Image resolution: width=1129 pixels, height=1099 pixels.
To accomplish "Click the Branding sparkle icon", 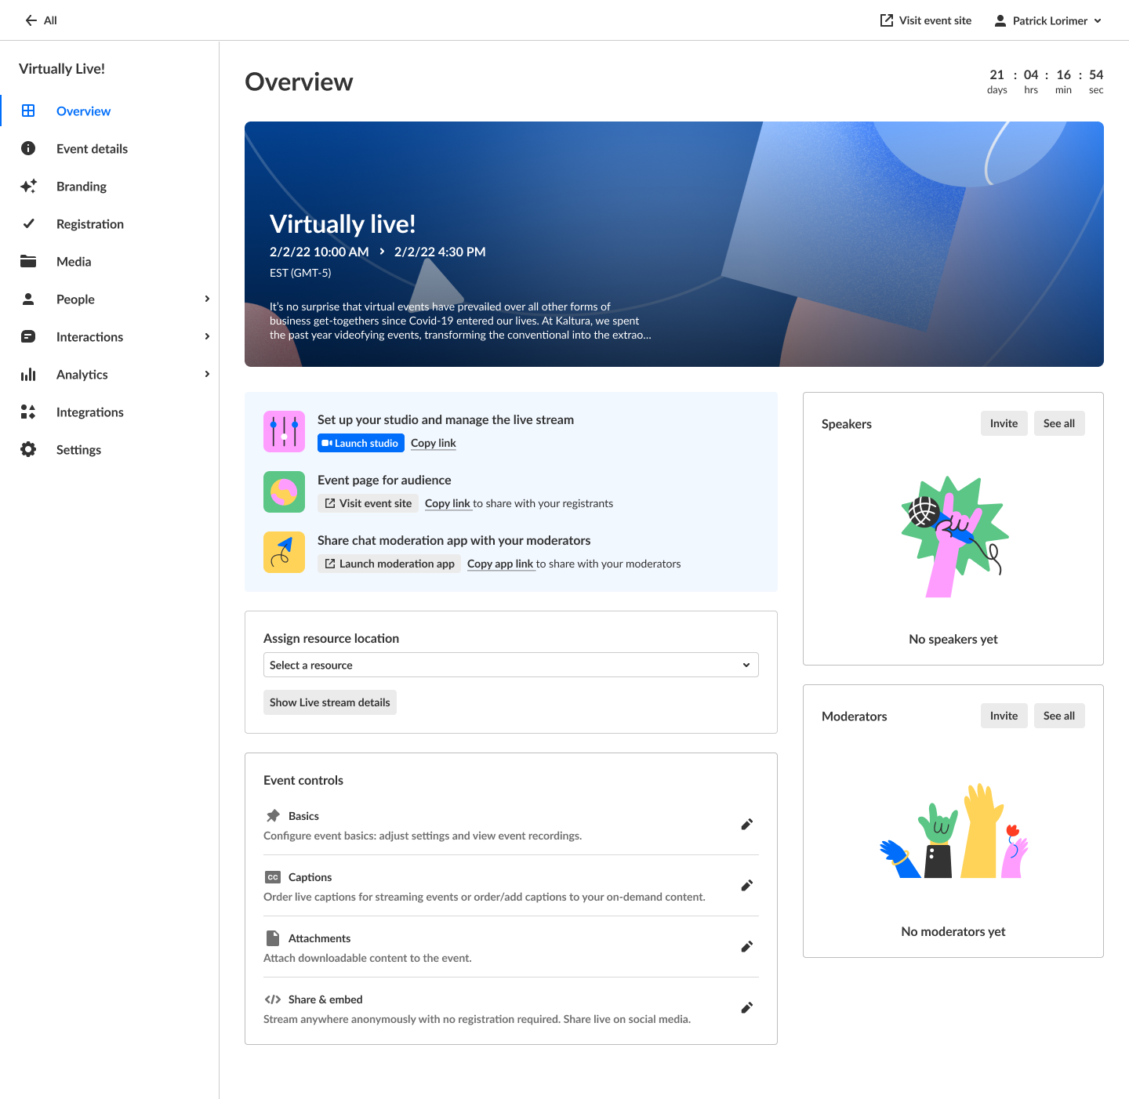I will coord(28,186).
